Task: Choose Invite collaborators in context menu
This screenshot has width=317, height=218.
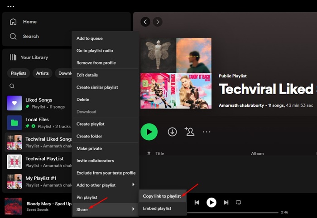Action: [106, 161]
